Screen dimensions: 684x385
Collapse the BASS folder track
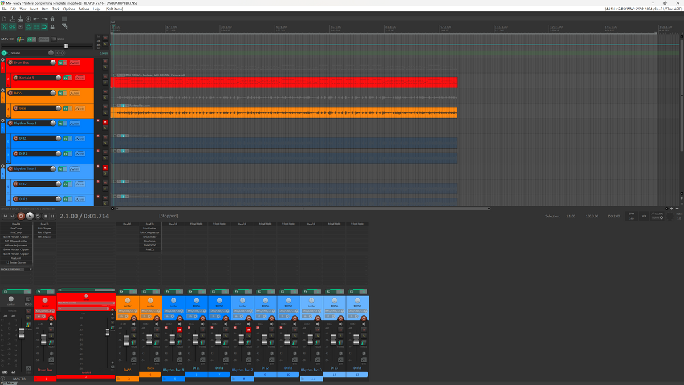coord(3,90)
